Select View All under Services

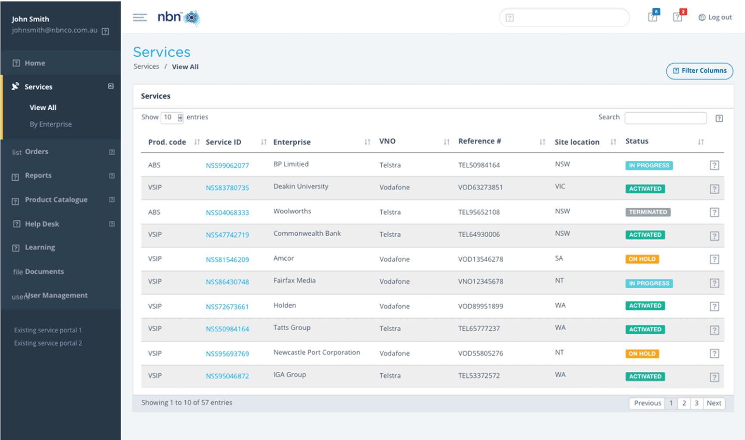click(43, 107)
